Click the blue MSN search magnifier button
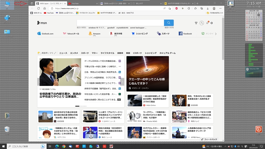265x149 pixels. (x=169, y=23)
